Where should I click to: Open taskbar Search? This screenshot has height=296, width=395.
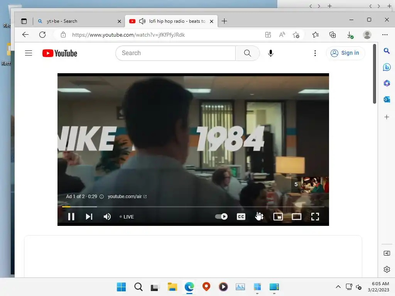click(x=138, y=287)
